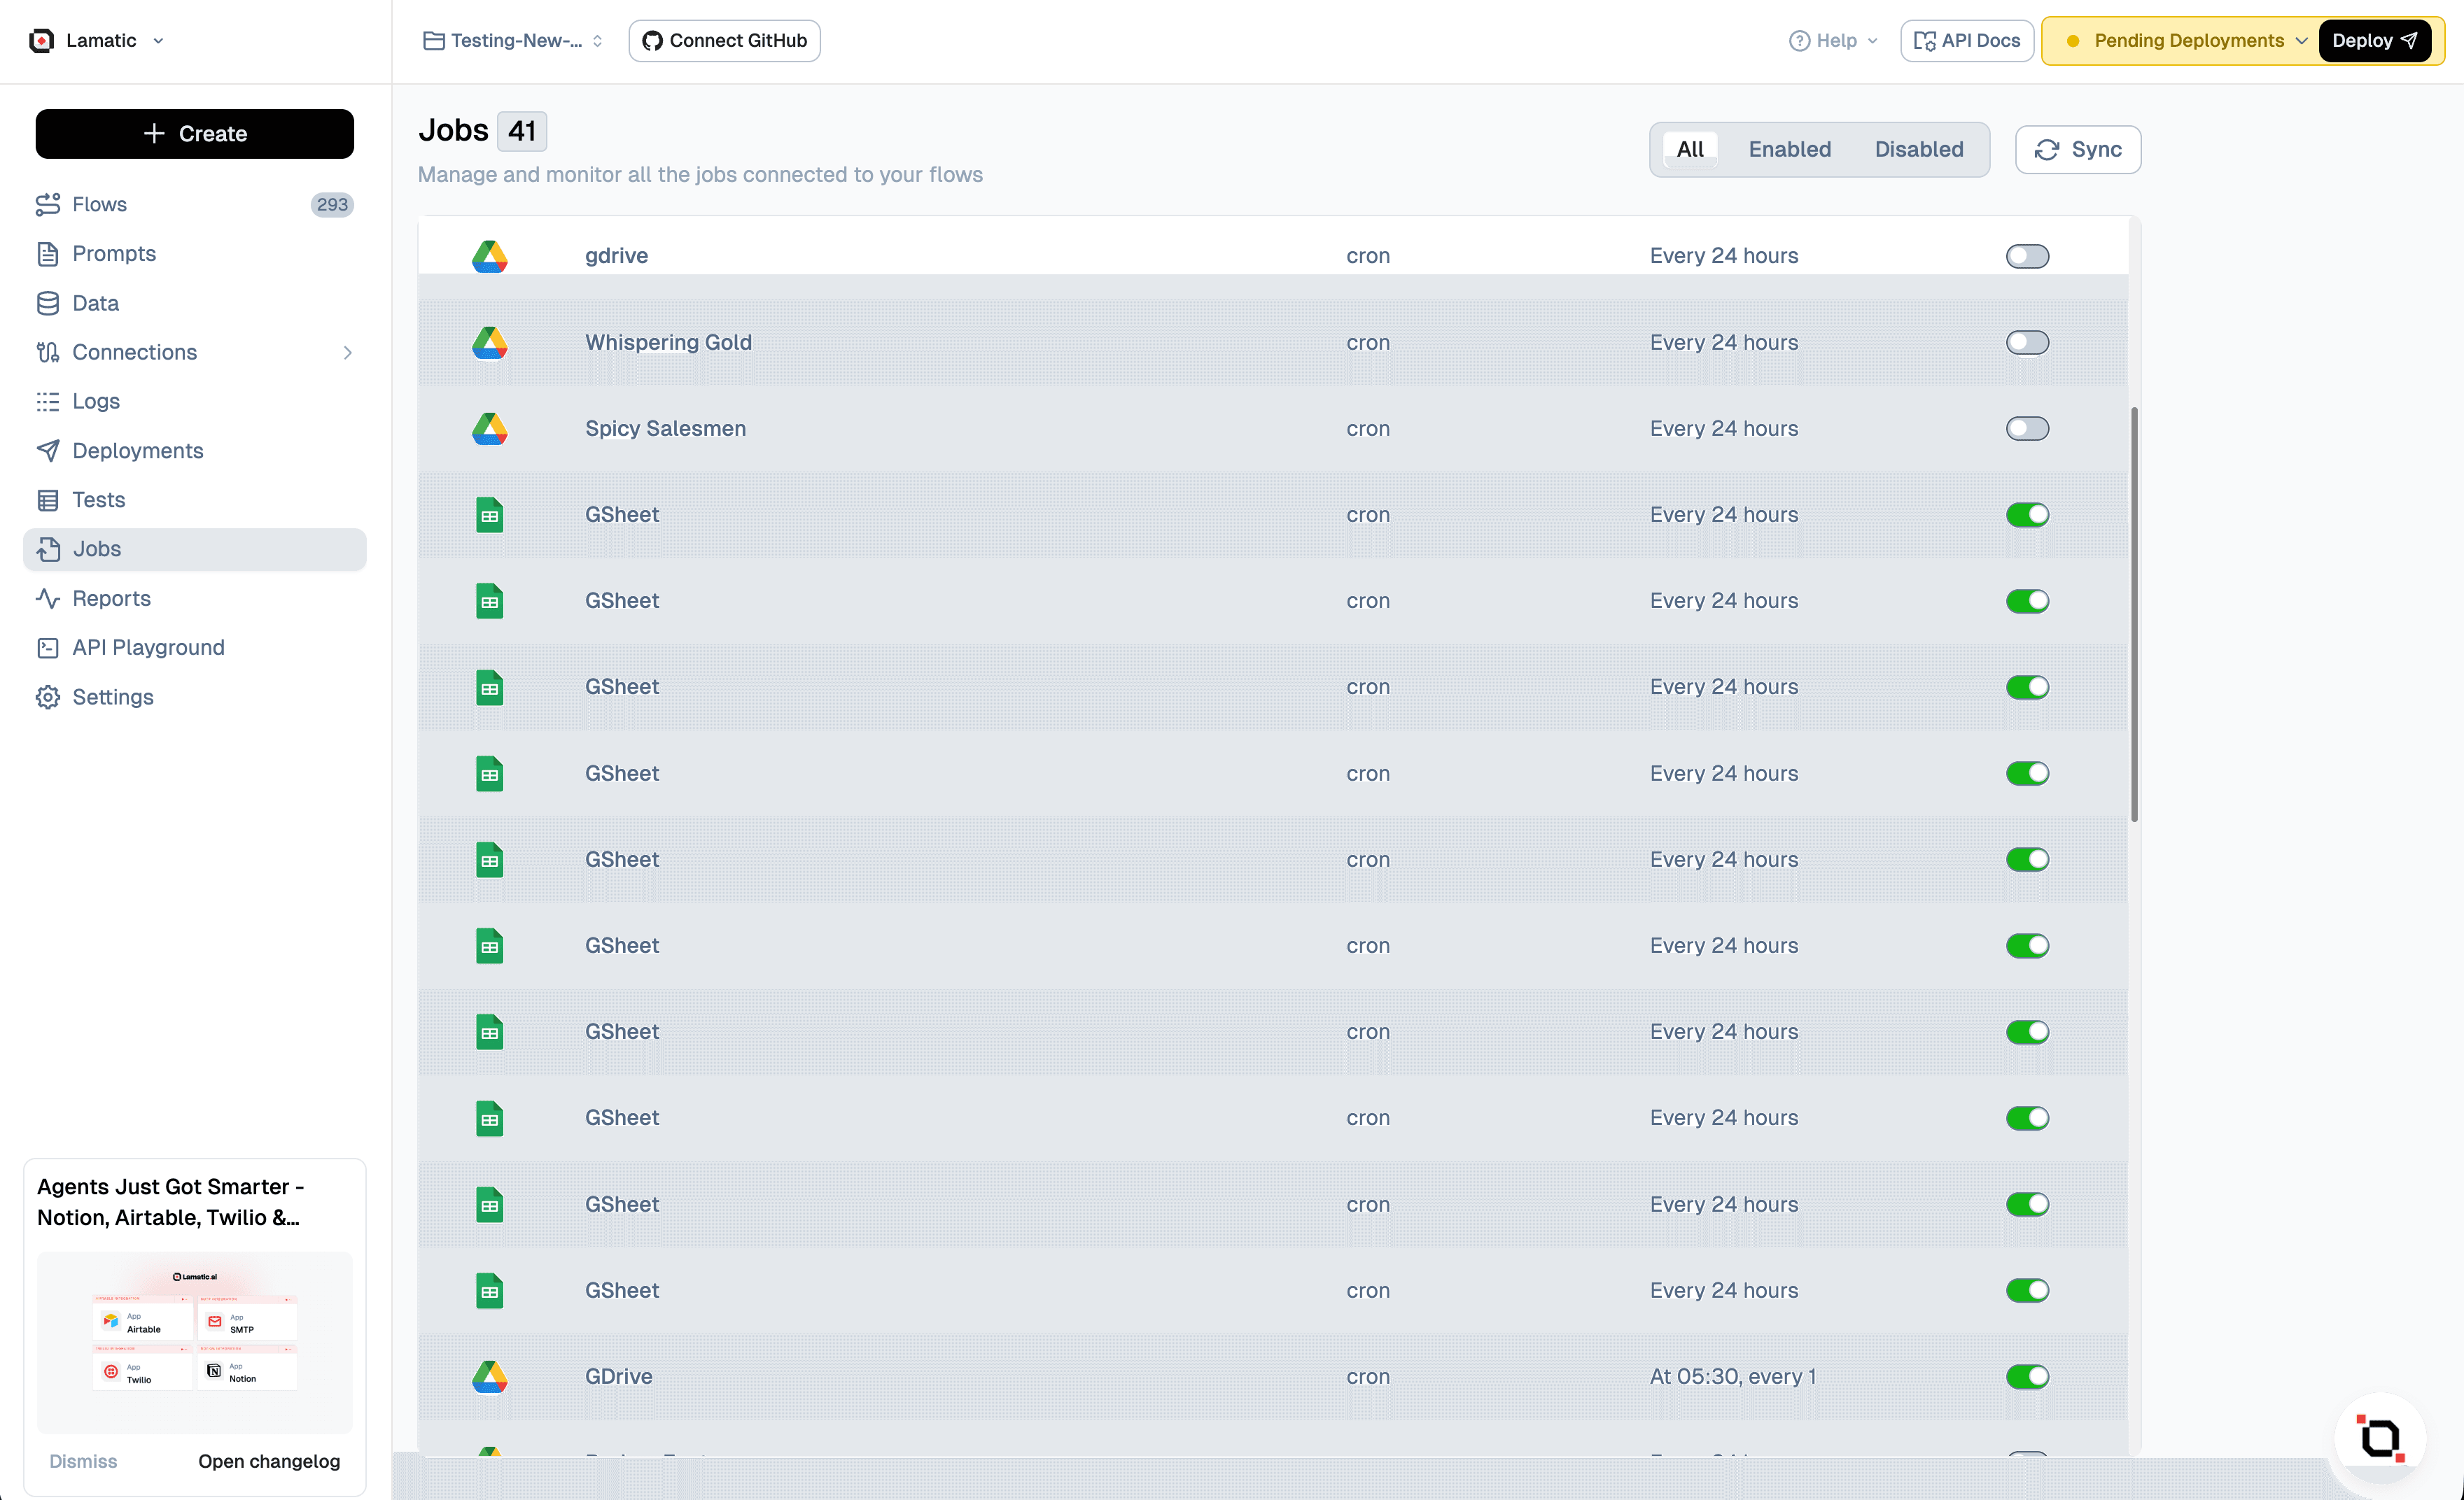The image size is (2464, 1500).
Task: Open the Prompts page icon
Action: (x=48, y=254)
